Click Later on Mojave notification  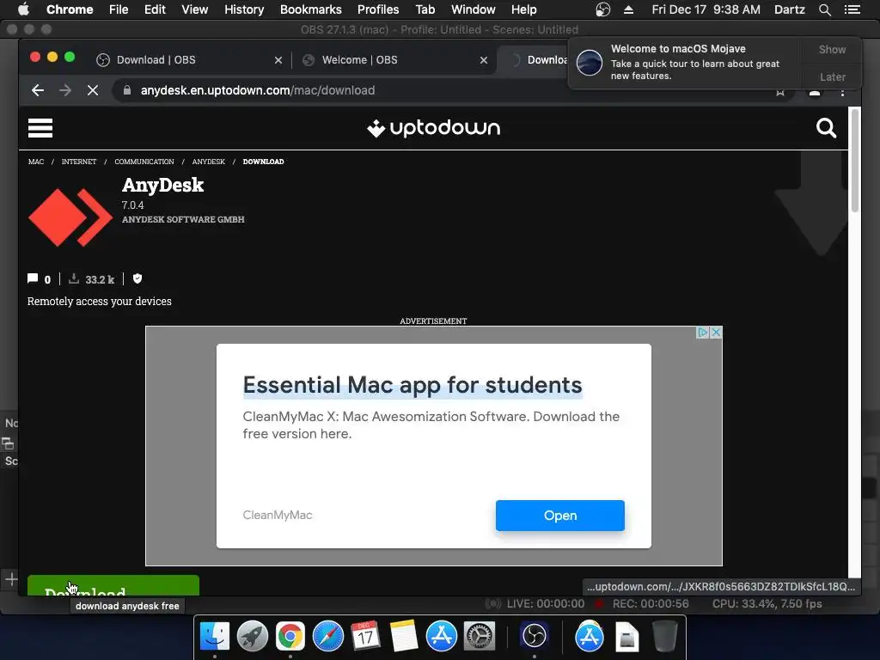(x=832, y=76)
